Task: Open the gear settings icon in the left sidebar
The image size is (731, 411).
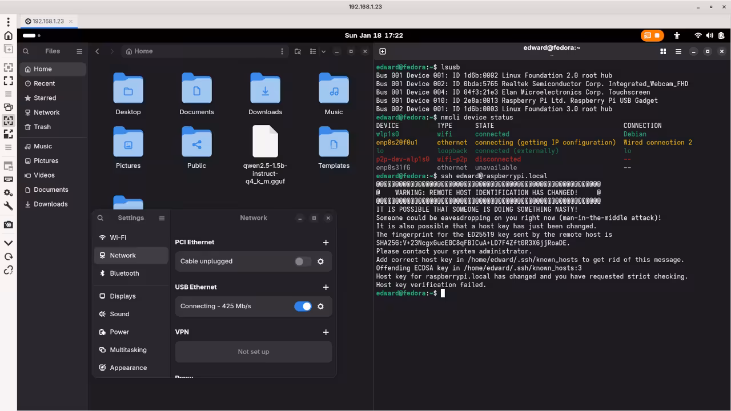Action: coord(8,193)
